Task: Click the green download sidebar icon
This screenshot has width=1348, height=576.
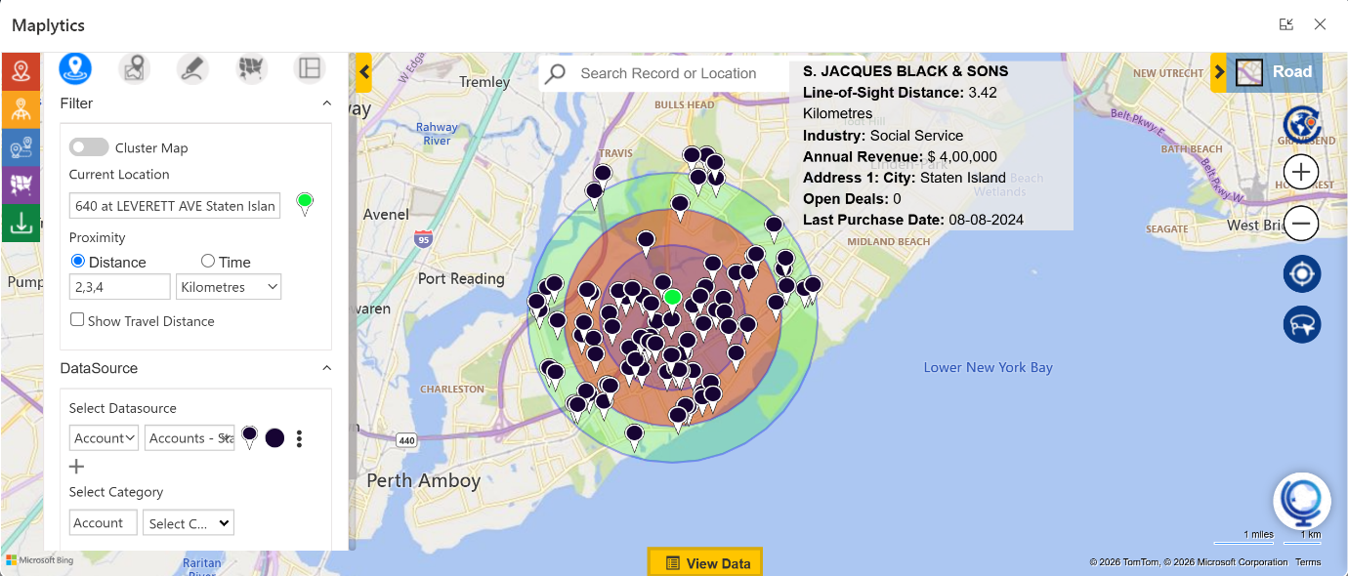Action: pos(21,224)
